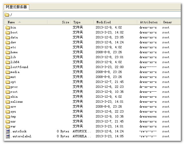Click the 'drwx------' attributes of lost+found

[x=148, y=67]
